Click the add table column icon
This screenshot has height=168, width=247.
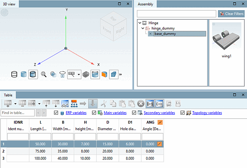(x=32, y=104)
